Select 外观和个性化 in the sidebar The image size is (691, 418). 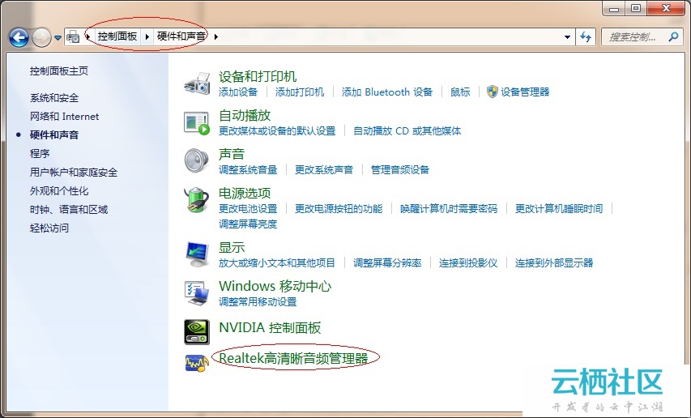click(59, 190)
